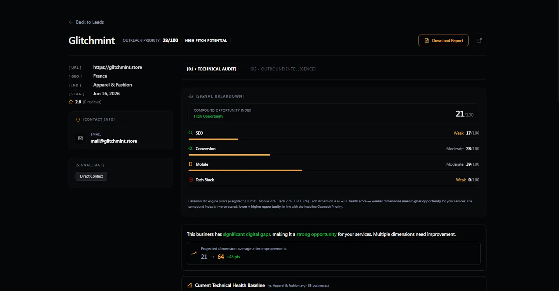Open https://glitchmint.store URL
Viewport: 559px width, 291px height.
coord(118,67)
